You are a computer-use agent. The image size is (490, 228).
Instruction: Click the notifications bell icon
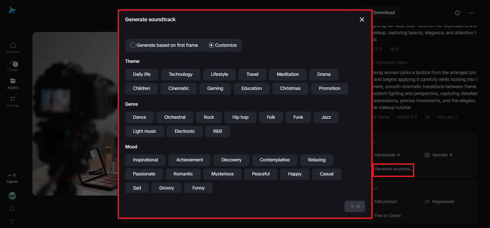(12, 209)
